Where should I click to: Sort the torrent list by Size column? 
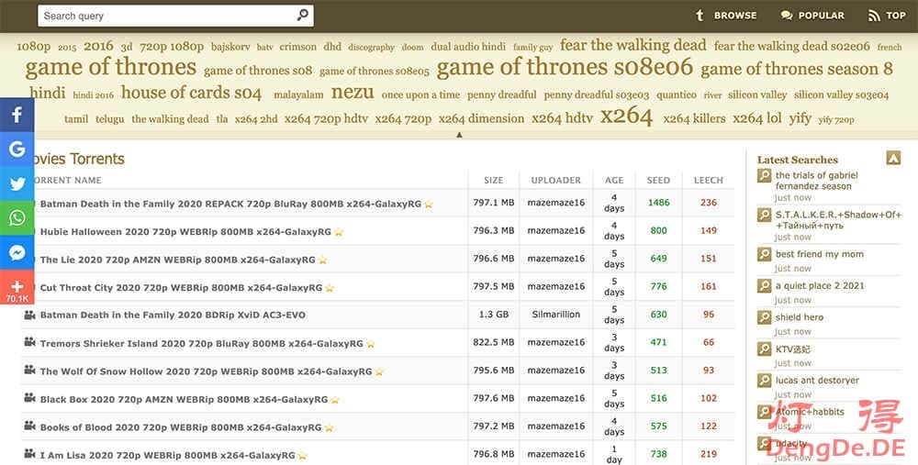(x=493, y=180)
